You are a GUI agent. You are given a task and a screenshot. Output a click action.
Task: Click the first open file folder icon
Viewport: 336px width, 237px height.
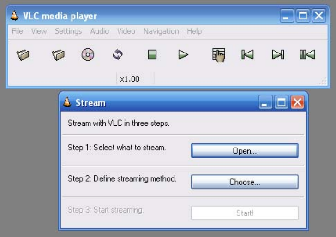click(23, 55)
